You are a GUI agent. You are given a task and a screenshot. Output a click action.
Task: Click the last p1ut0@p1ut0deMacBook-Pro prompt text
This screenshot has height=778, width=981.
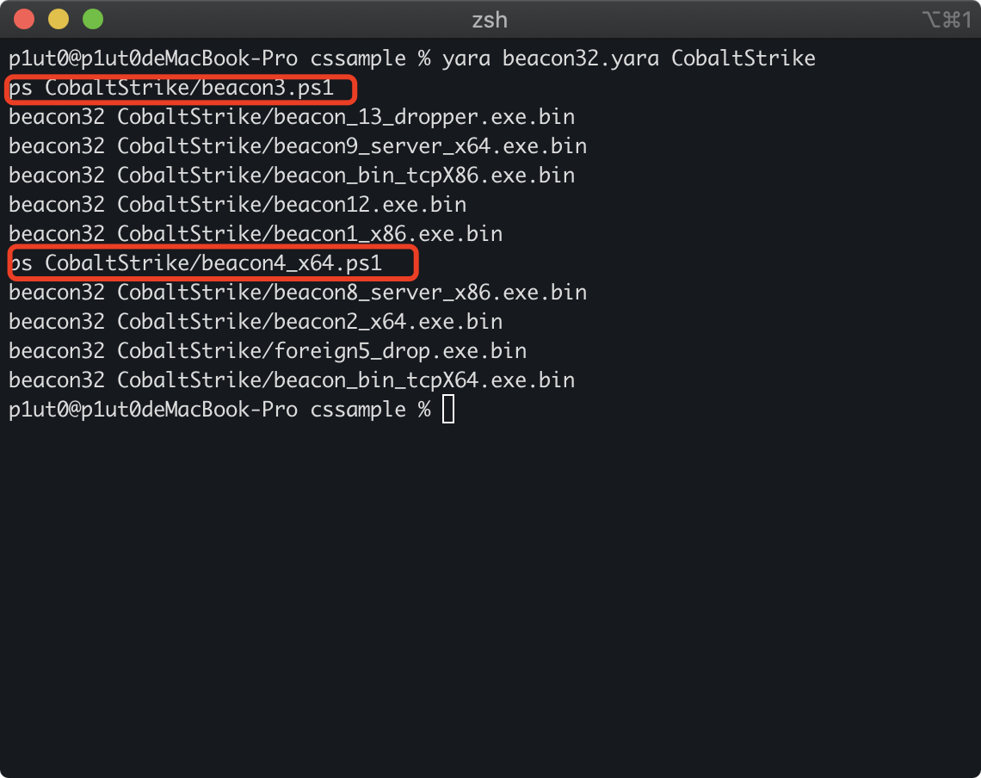pos(153,410)
